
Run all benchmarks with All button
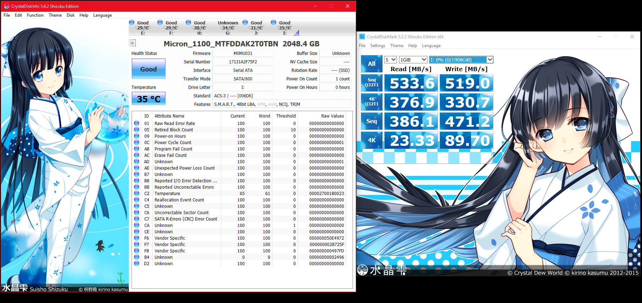click(372, 64)
